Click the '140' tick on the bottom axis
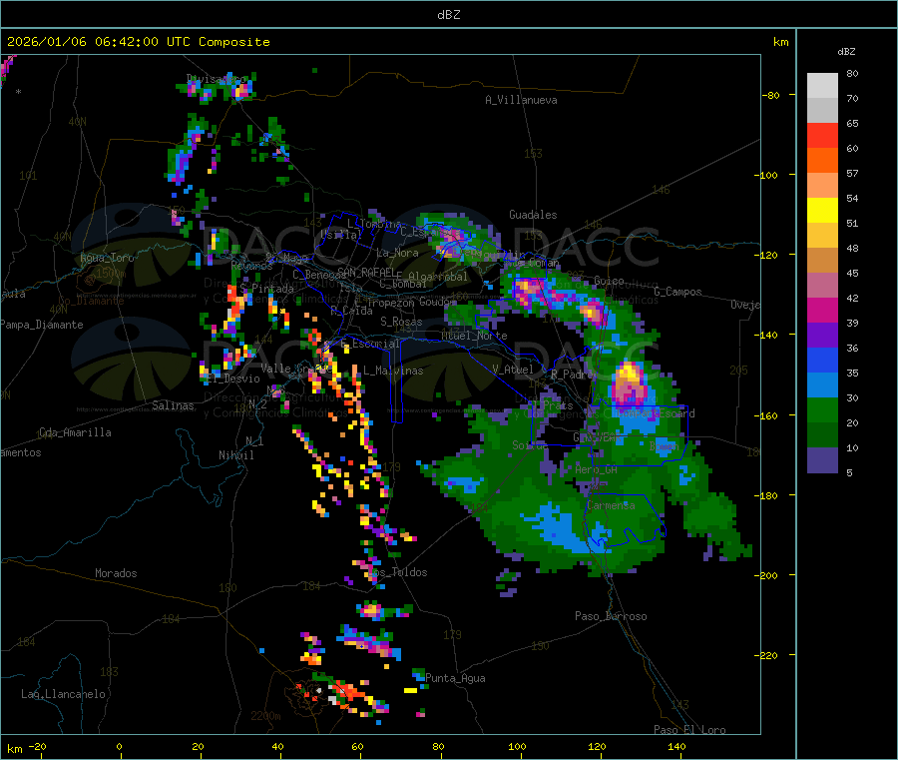 676,746
